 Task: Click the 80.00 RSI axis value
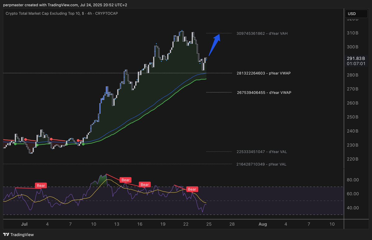353,180
